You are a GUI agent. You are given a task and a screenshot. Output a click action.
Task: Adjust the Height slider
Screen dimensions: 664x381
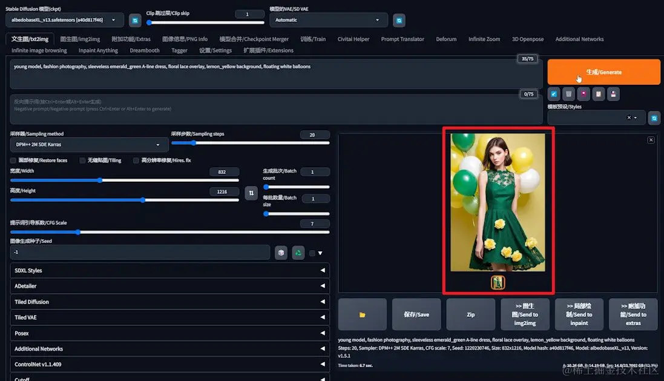pyautogui.click(x=125, y=200)
